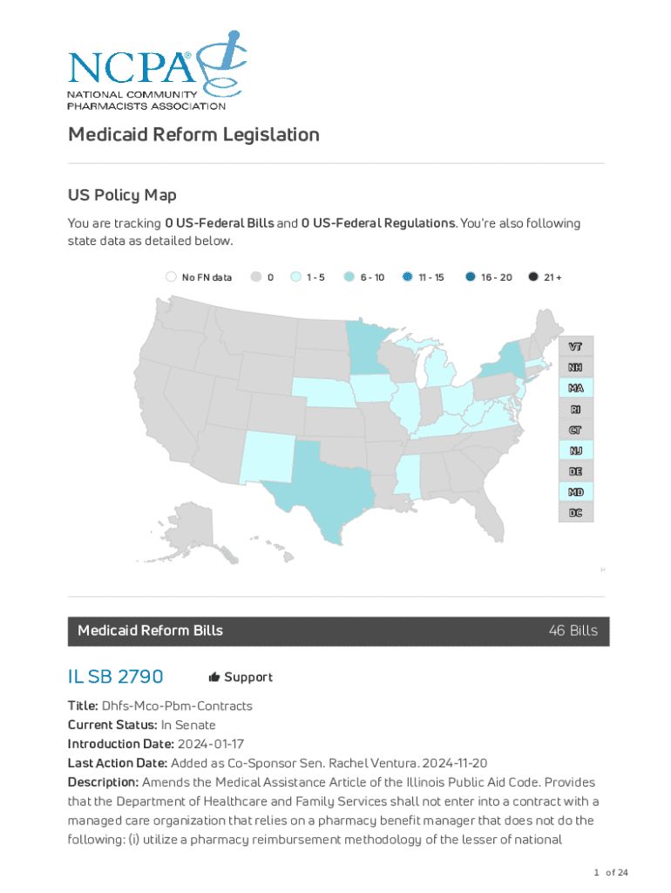Click the 11 - 15 legend circle
The width and height of the screenshot is (671, 893).
tap(407, 277)
